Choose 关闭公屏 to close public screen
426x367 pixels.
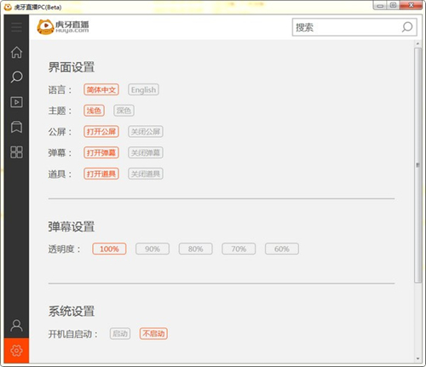[x=146, y=131]
